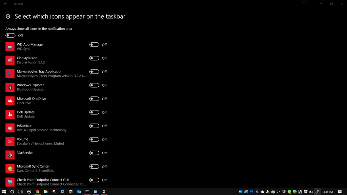Turn on the WD App Manager toggle

94,45
